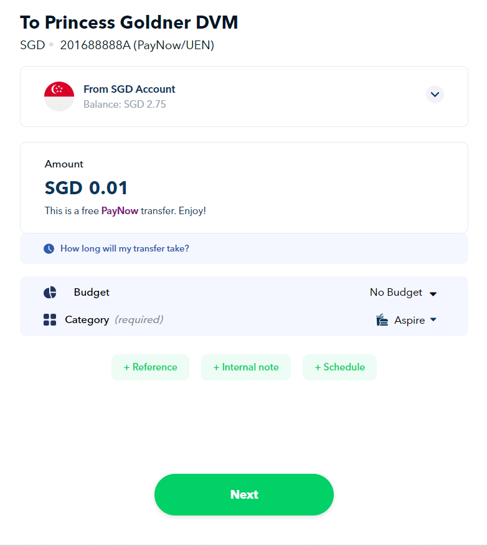Viewport: 487px width, 546px height.
Task: Schedule the transfer
Action: (339, 367)
